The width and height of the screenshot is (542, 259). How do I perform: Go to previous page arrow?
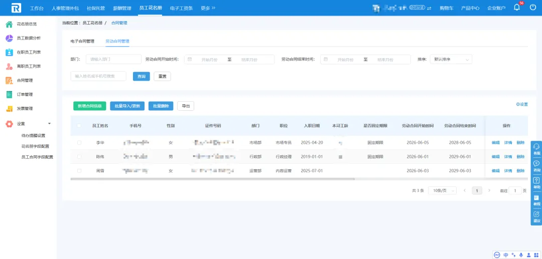click(x=465, y=190)
